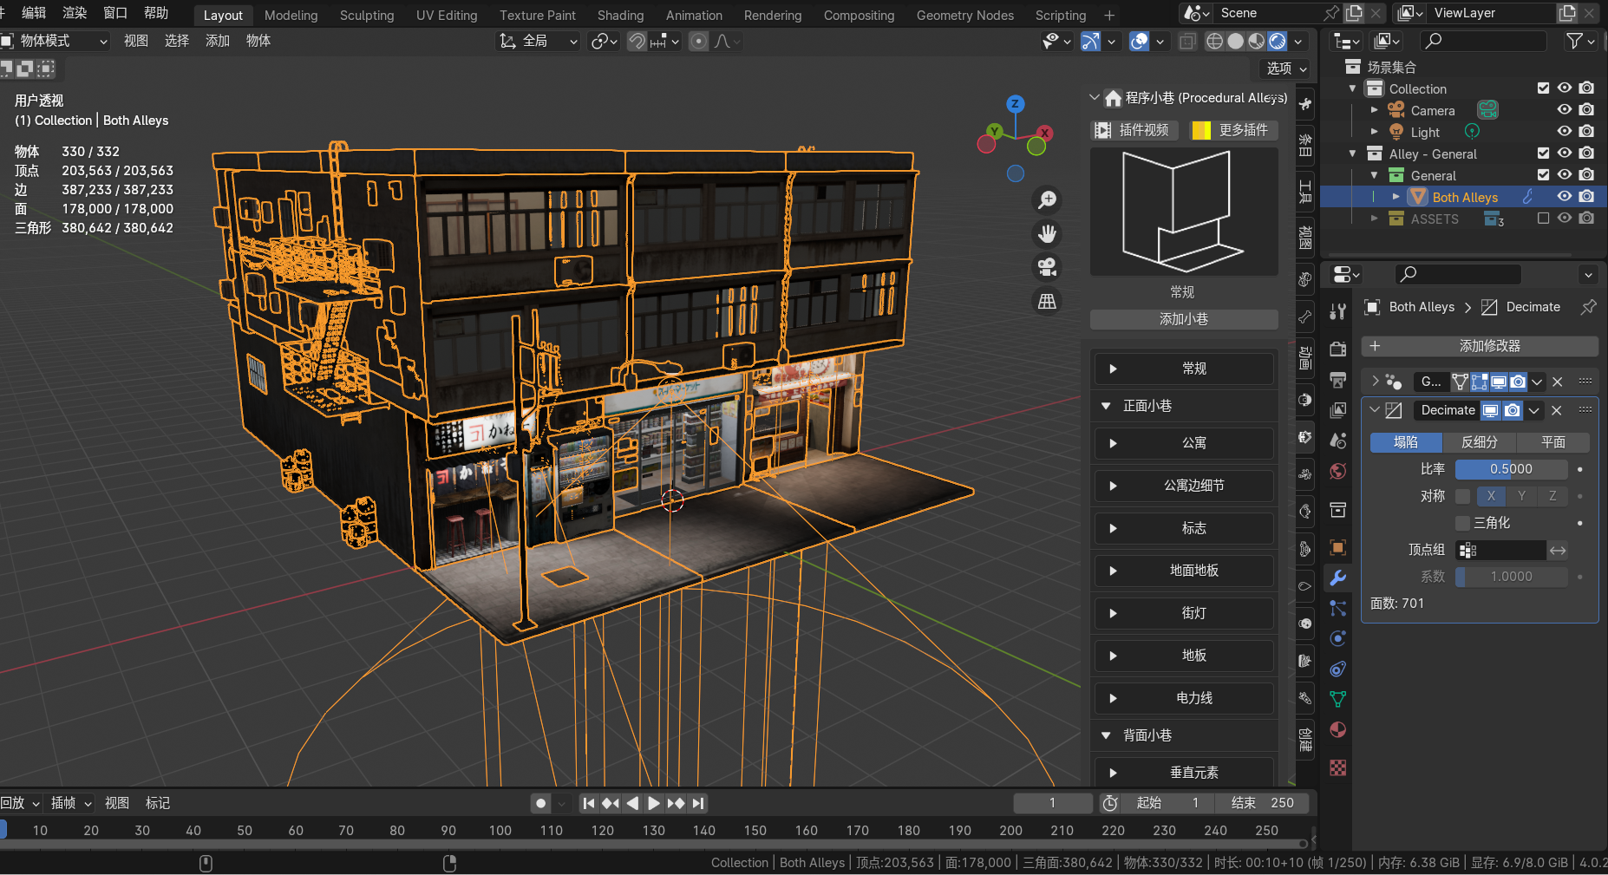The width and height of the screenshot is (1608, 875).
Task: Collapse the 正面小巷 section
Action: 1107,406
